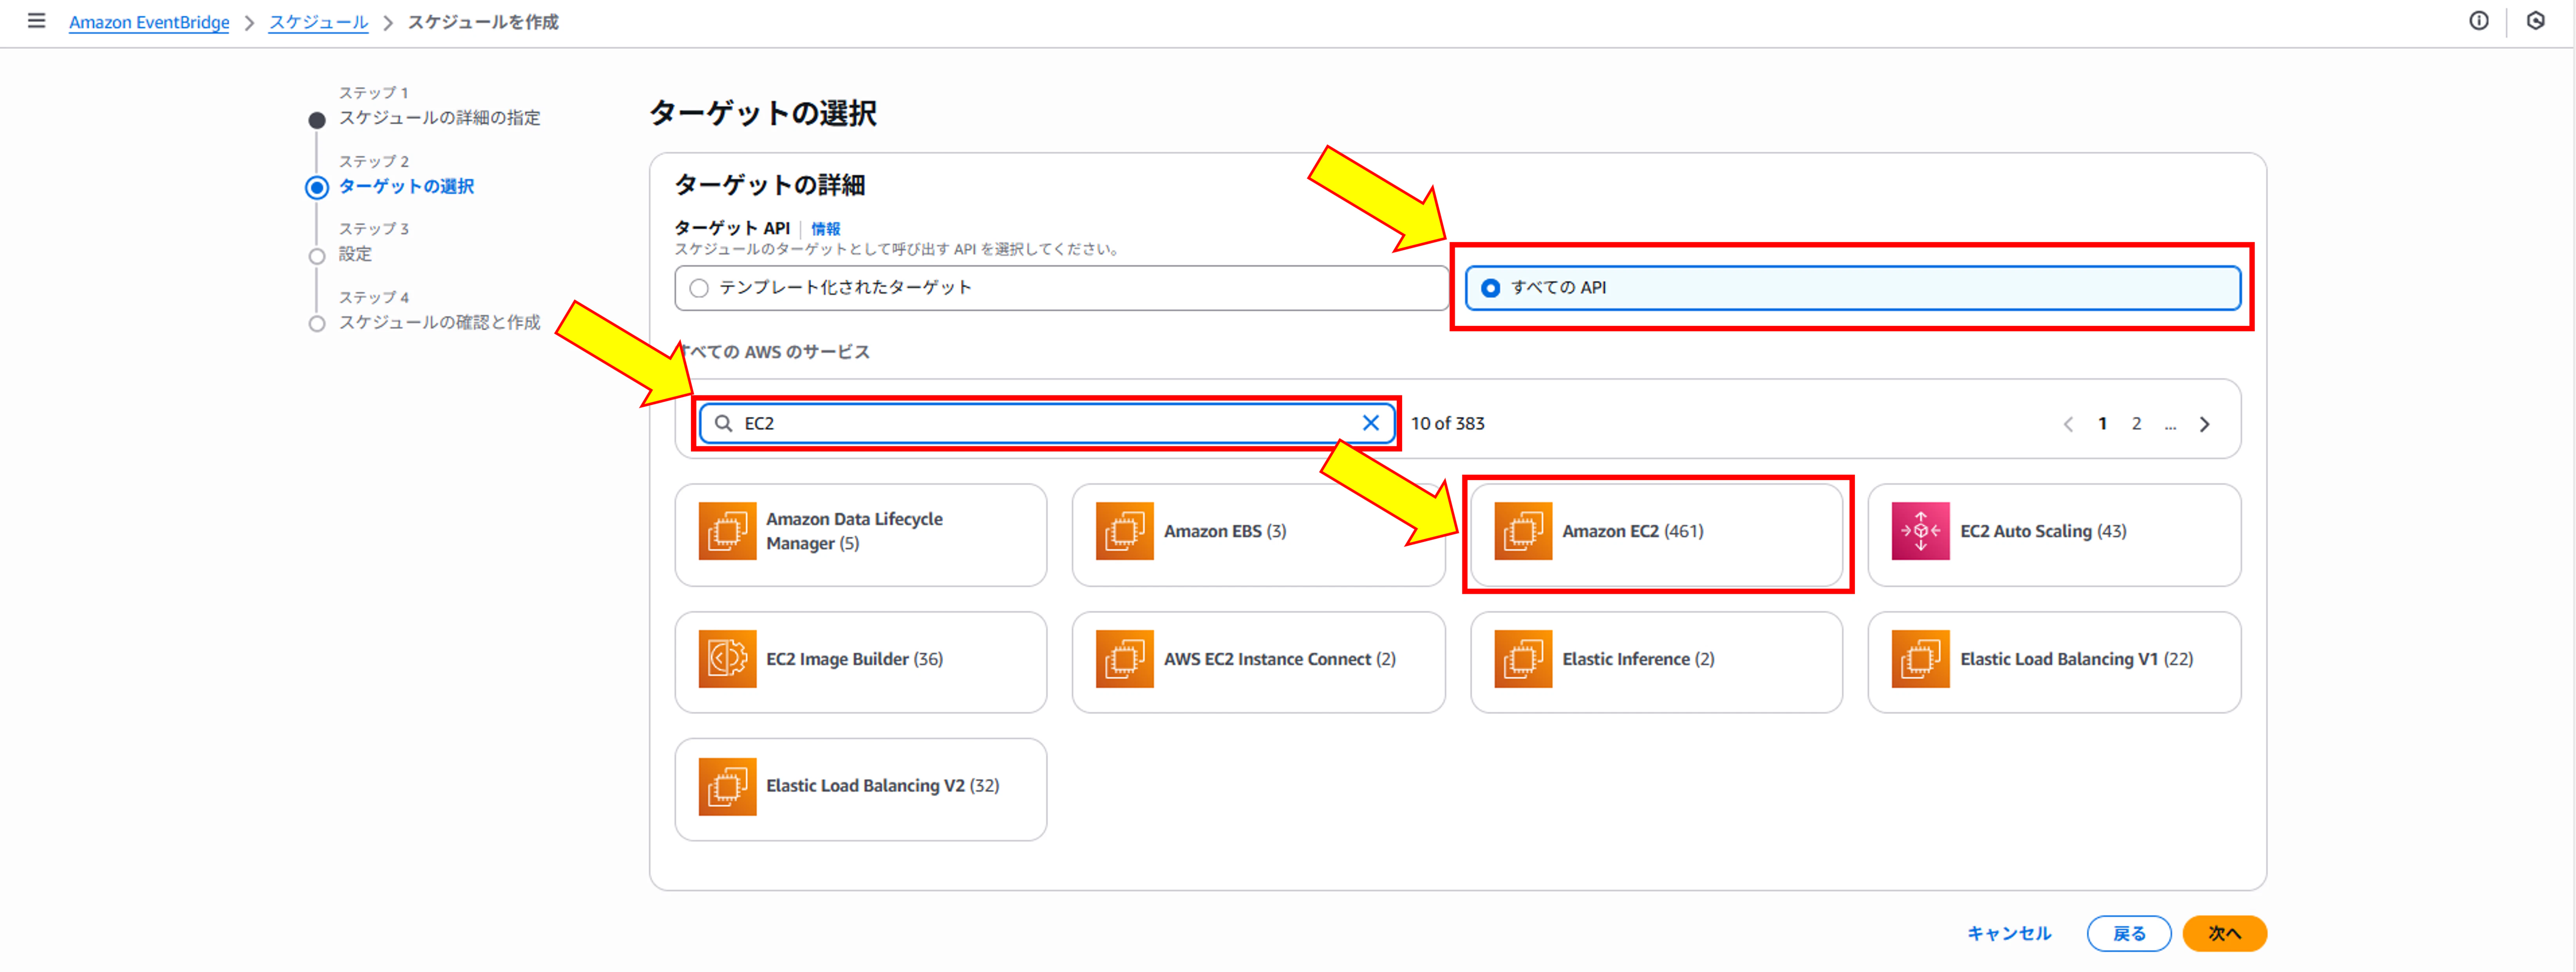Open the hamburger navigation menu
Viewport: 2576px width, 972px height.
36,21
